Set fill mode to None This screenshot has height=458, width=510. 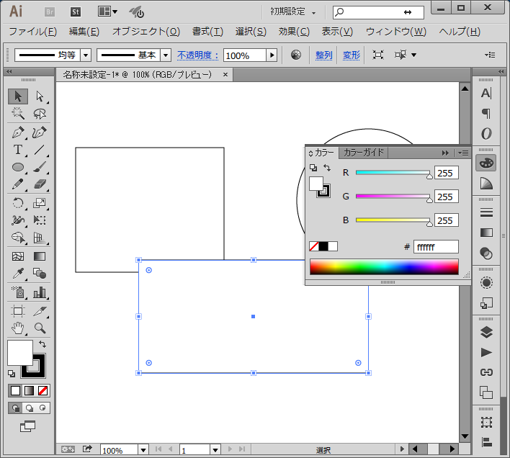point(42,390)
